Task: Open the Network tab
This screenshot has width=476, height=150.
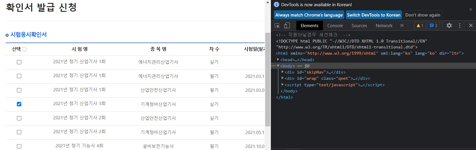Action: pos(384,26)
